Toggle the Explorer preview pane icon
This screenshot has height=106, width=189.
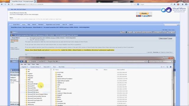(x=167, y=67)
